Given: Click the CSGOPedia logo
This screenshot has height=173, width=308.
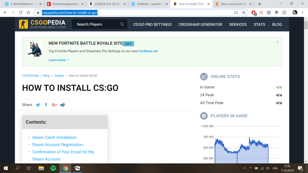Looking at the screenshot, I should (x=42, y=24).
